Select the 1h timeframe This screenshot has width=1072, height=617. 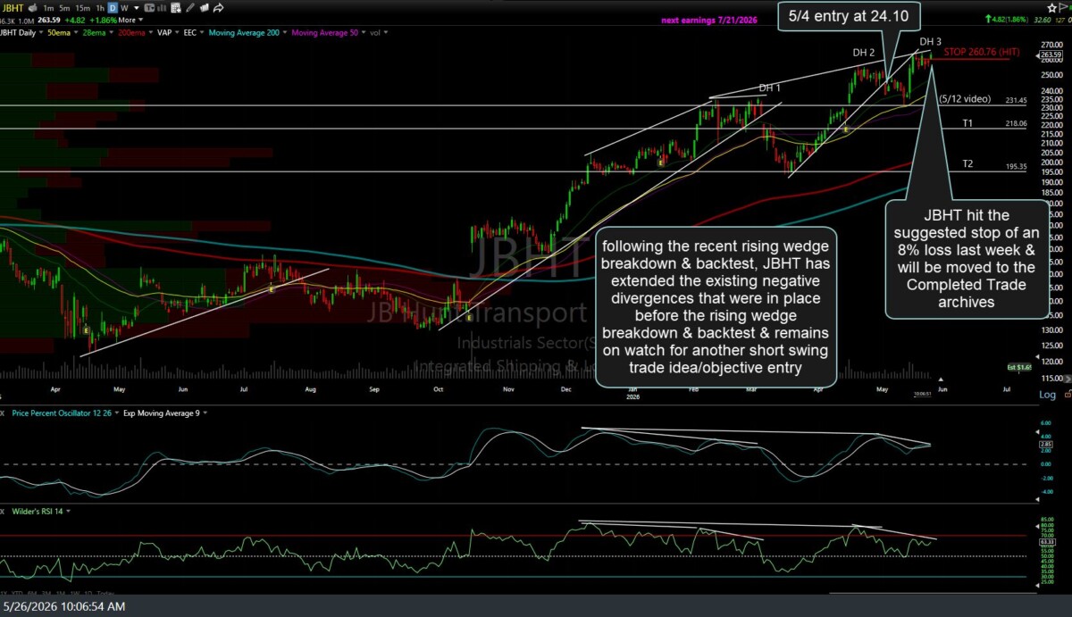(100, 8)
